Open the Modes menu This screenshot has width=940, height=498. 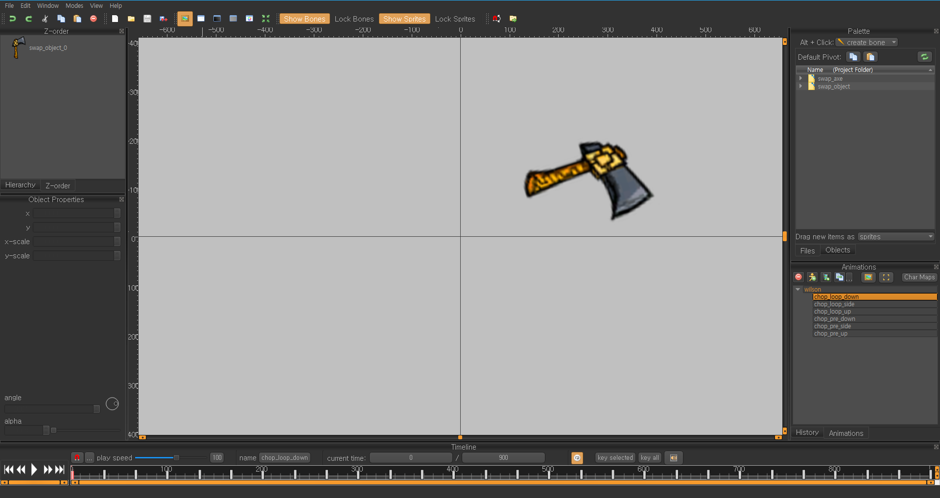[x=74, y=6]
